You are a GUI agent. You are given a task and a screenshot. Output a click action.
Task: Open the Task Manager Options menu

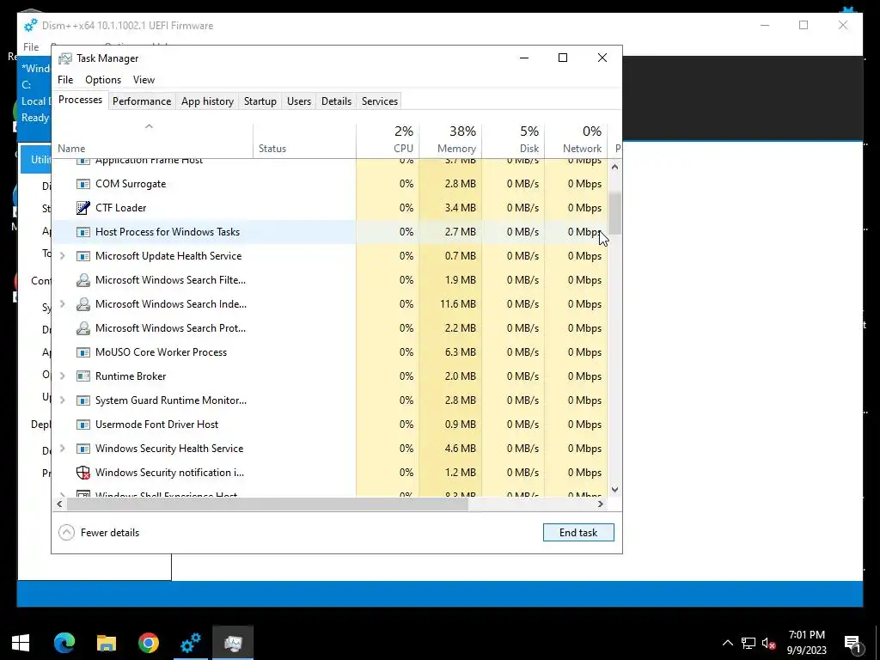[x=103, y=80]
